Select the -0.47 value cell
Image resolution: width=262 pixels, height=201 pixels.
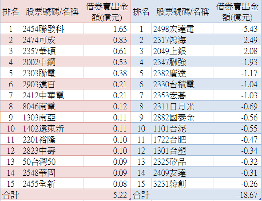238,139
